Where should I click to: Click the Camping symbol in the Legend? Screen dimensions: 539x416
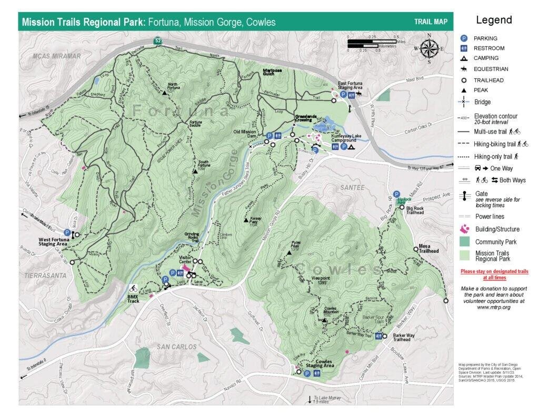tap(463, 58)
